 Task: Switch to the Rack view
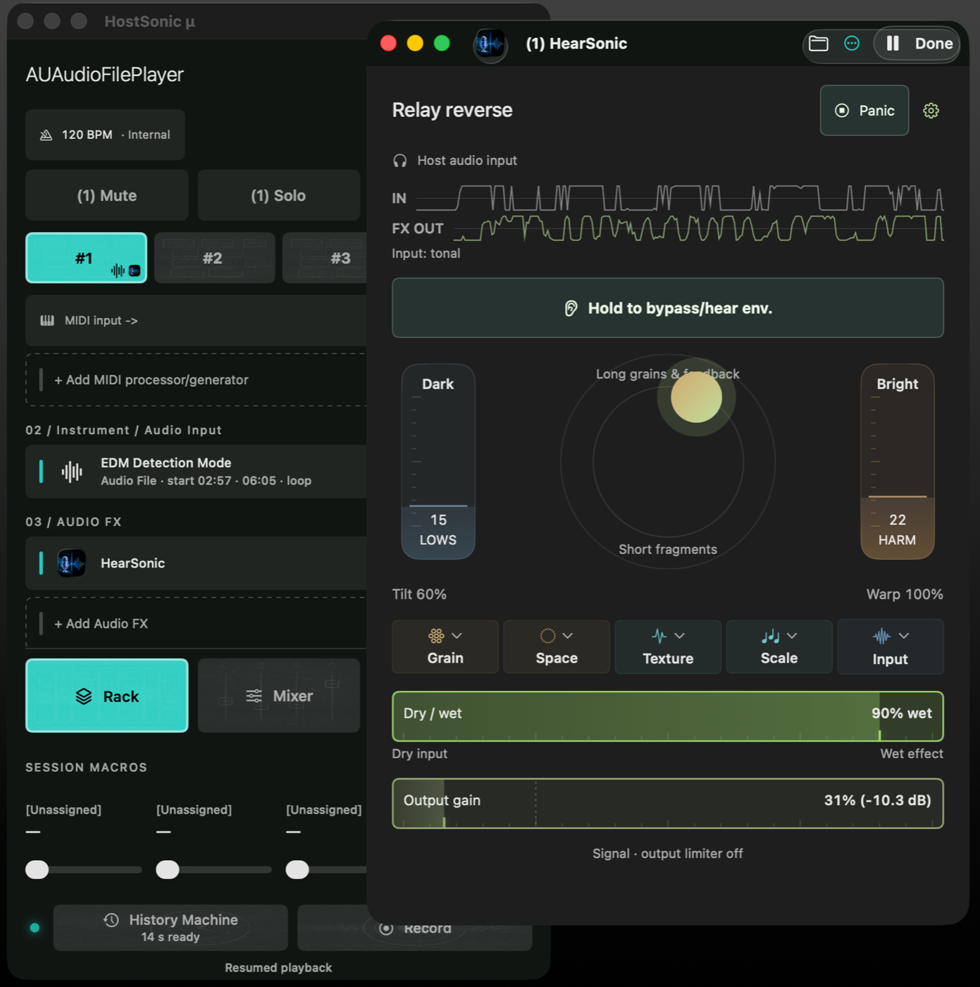click(107, 696)
